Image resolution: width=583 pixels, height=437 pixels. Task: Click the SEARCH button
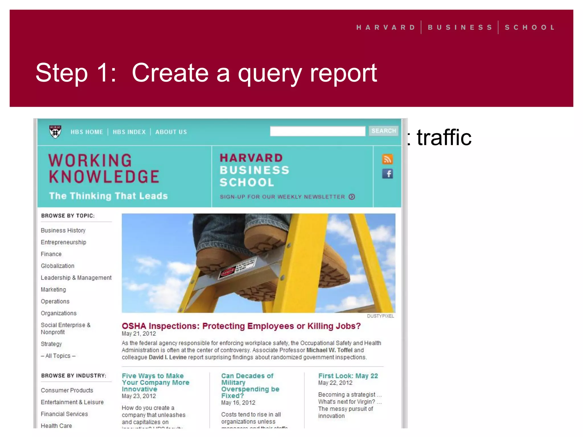click(x=383, y=131)
